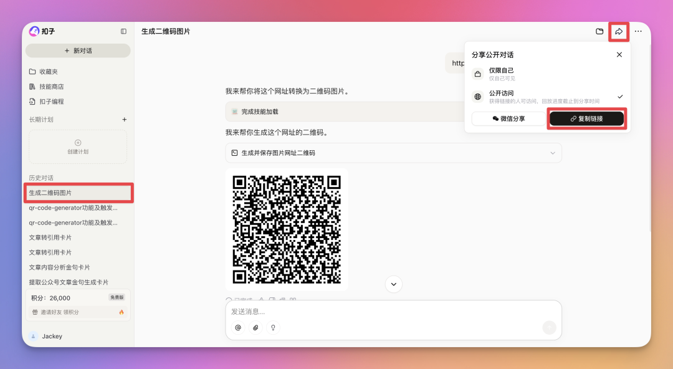Expand the 生成并保存图片网址二维码 step
The image size is (673, 369).
394,153
